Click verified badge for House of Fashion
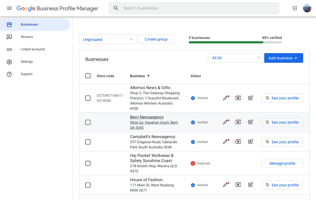Image resolution: width=316 pixels, height=200 pixels. [x=193, y=185]
